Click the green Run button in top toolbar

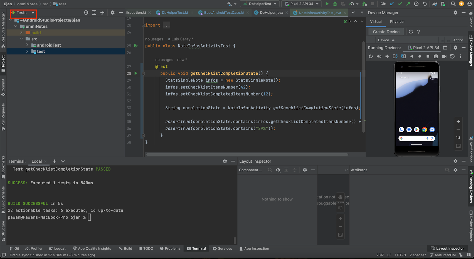click(x=327, y=4)
